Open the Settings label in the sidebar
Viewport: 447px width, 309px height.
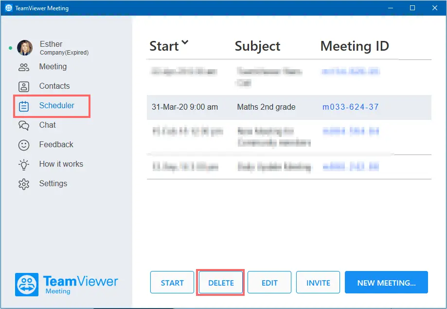[x=53, y=183]
